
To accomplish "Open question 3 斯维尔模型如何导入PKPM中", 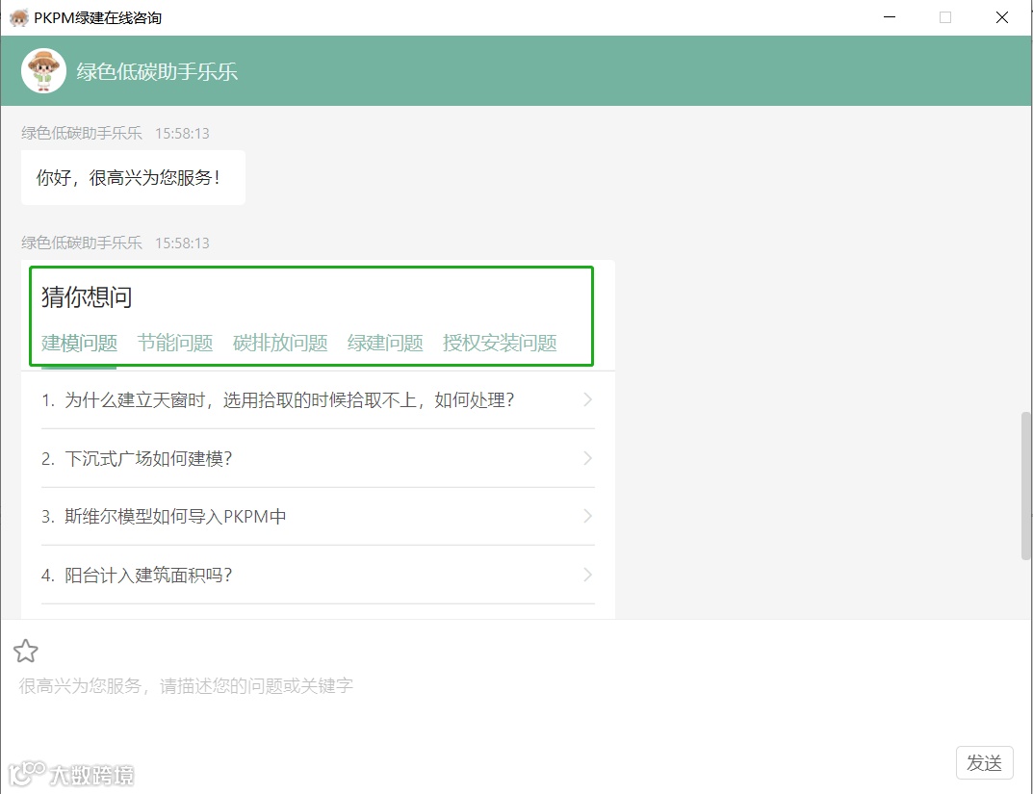I will coord(318,516).
